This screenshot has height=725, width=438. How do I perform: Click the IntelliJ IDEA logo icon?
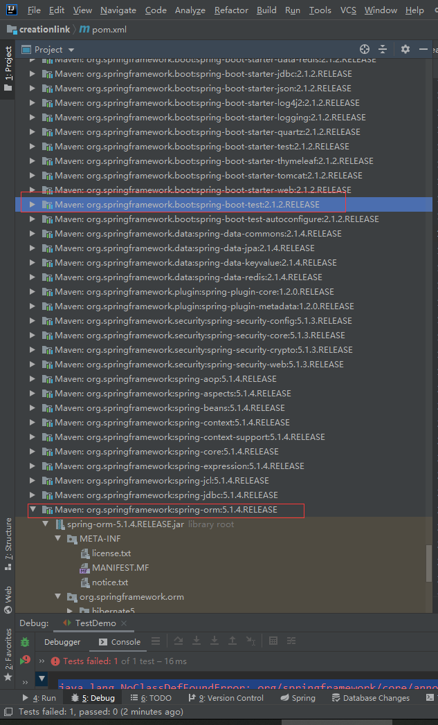(x=12, y=9)
